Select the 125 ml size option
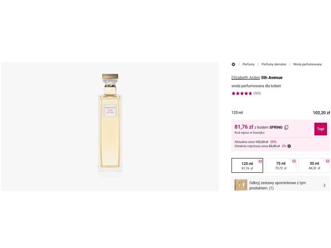331x248 pixels. coord(247,166)
